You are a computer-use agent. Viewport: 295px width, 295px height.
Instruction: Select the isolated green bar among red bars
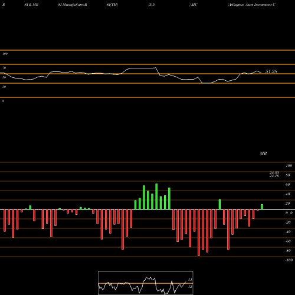219,205
